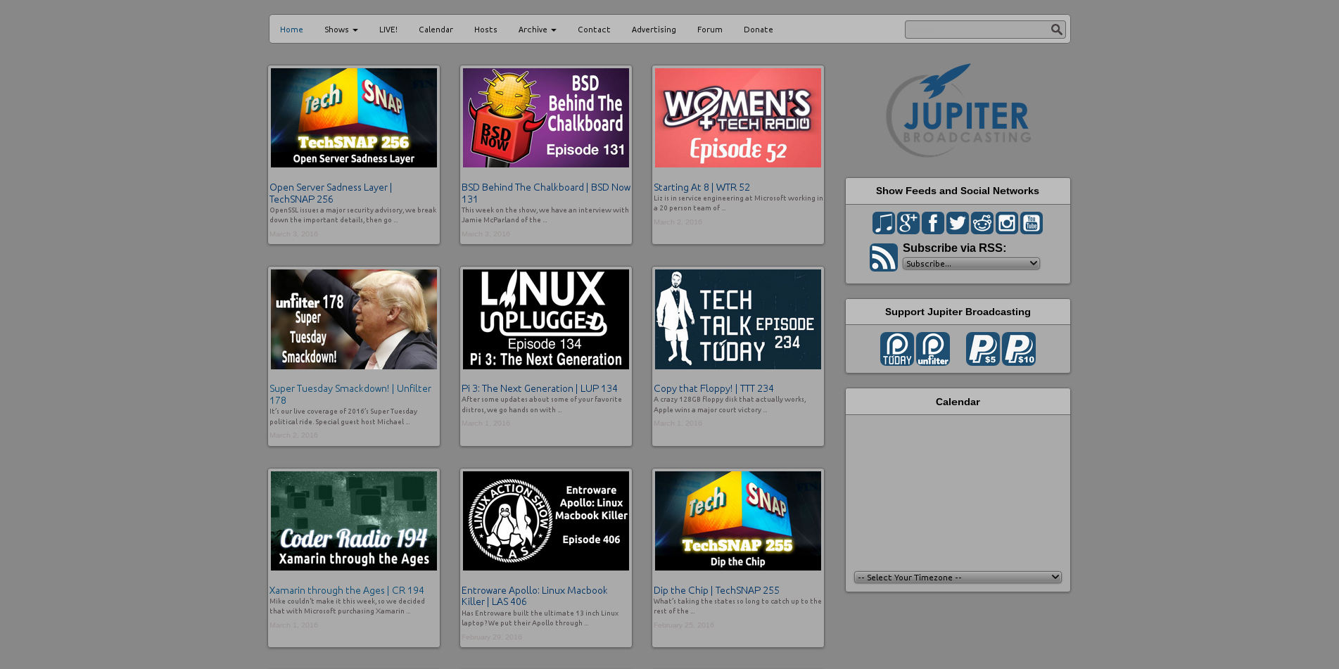Expand the Archive menu
This screenshot has height=669, width=1339.
[x=538, y=30]
